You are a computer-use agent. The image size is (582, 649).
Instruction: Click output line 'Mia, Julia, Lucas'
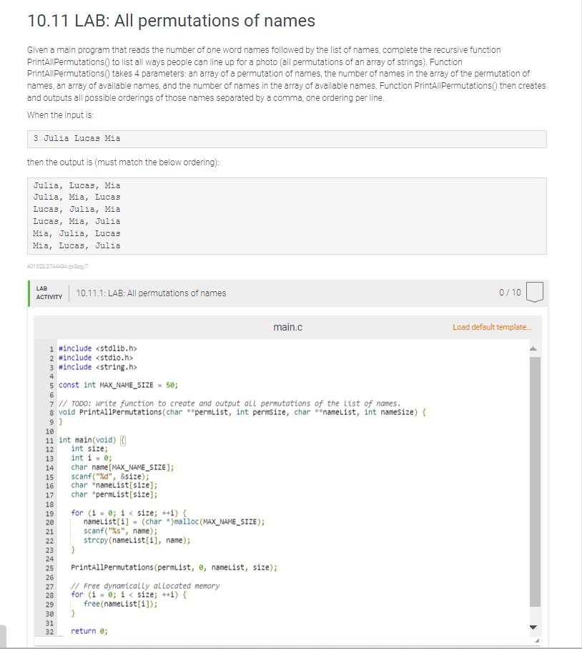[77, 233]
